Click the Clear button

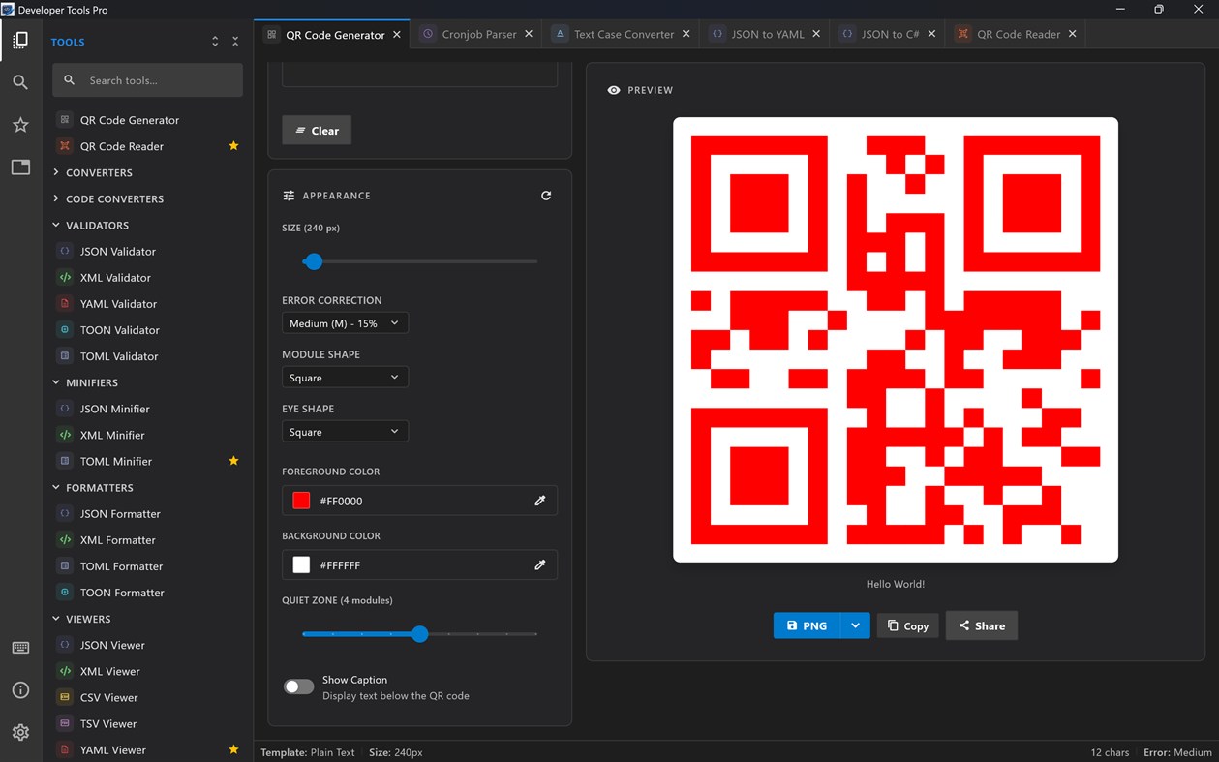tap(317, 131)
